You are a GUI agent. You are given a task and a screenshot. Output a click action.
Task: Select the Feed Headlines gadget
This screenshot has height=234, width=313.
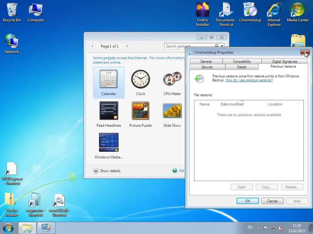pyautogui.click(x=109, y=114)
